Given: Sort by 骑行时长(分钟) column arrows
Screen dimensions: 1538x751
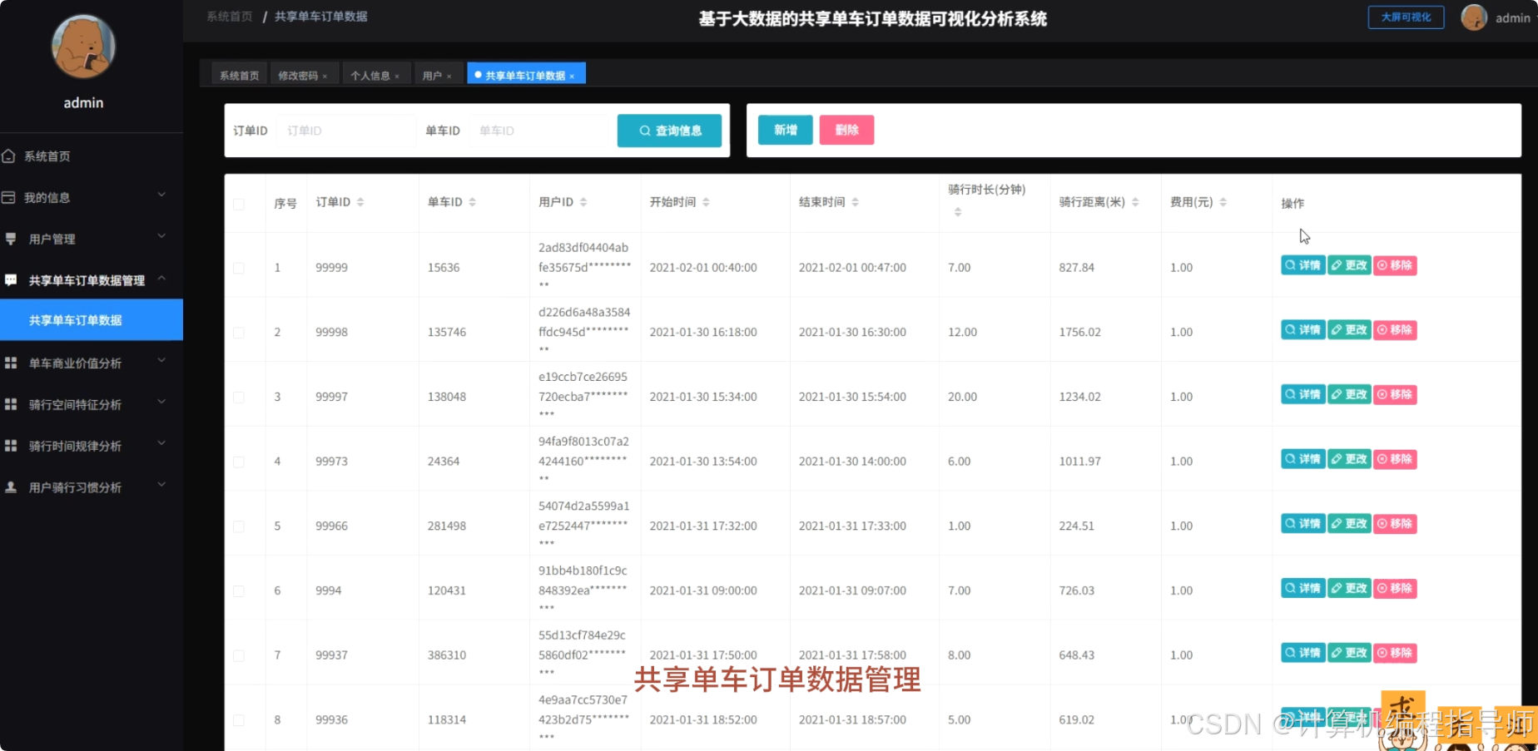Looking at the screenshot, I should coord(958,212).
